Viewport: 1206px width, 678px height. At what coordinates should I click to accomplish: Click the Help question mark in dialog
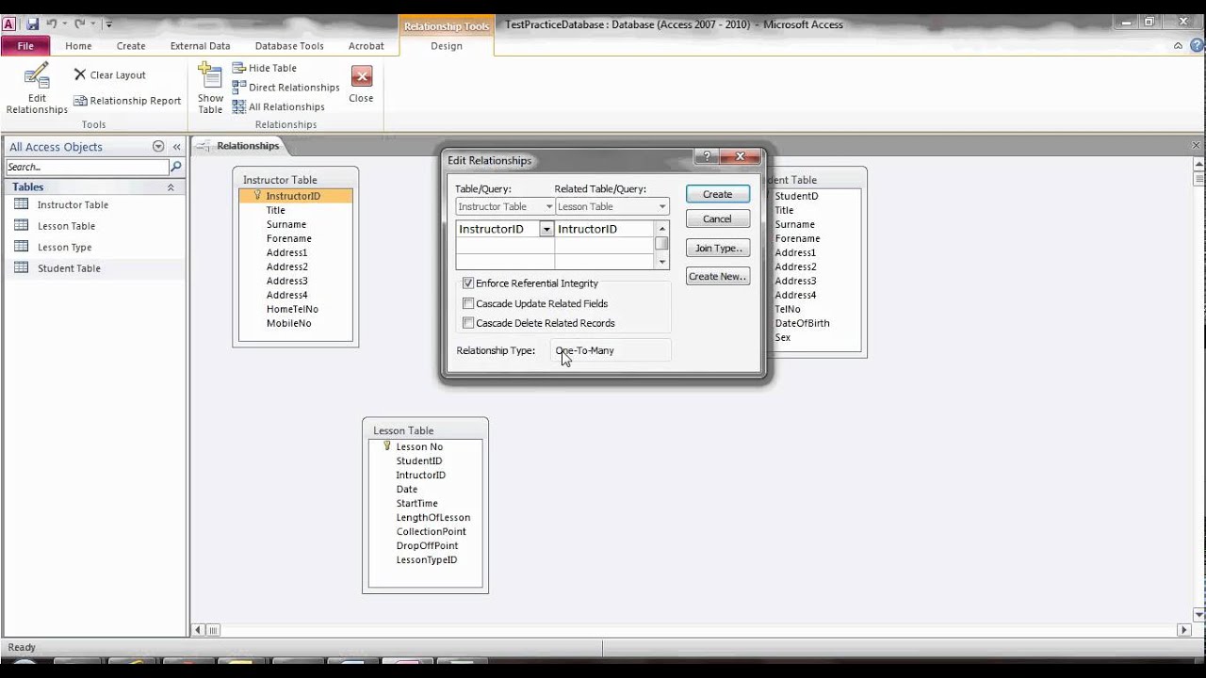click(707, 157)
